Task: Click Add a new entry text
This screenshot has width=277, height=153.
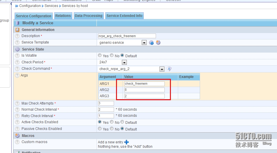Action: (x=111, y=142)
